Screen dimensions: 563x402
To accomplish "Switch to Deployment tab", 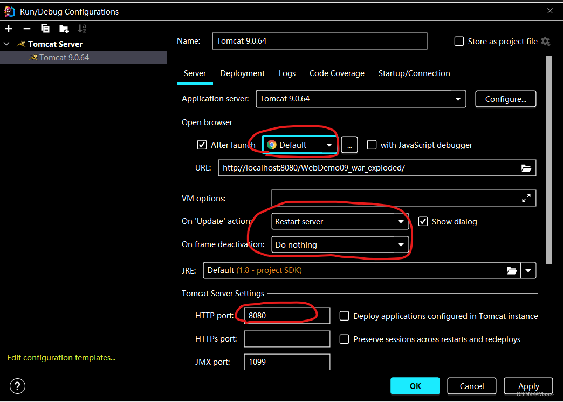I will click(242, 73).
